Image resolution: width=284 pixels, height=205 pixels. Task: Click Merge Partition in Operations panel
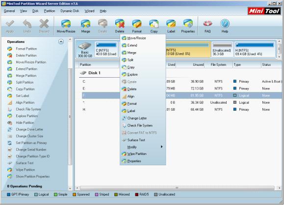pyautogui.click(x=26, y=76)
